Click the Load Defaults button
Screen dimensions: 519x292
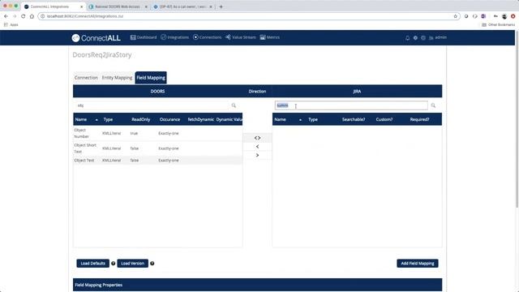tap(92, 264)
